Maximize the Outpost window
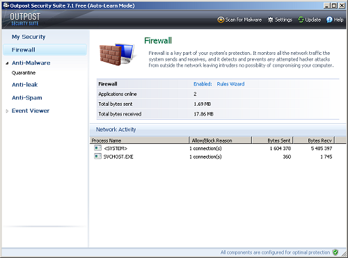Image resolution: width=348 pixels, height=258 pixels. (x=334, y=6)
